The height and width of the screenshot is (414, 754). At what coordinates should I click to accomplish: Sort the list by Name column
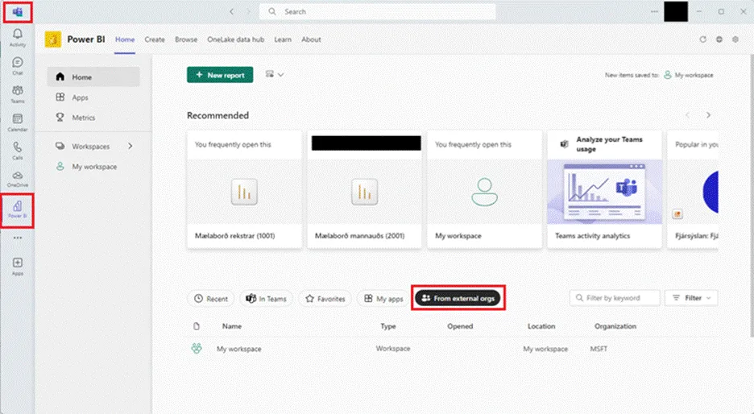point(232,326)
